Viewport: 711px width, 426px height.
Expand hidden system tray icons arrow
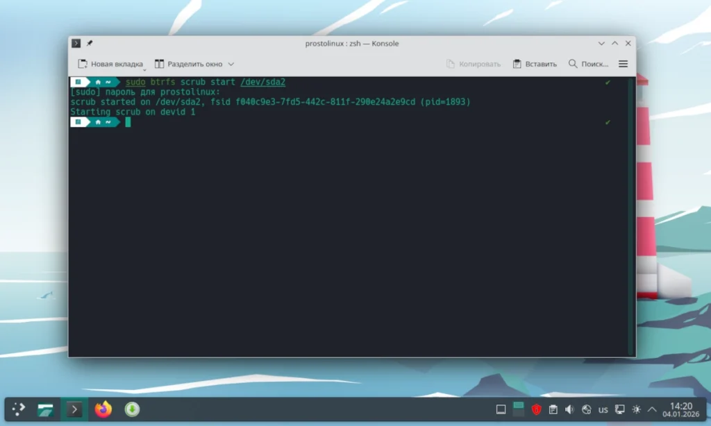tap(652, 409)
